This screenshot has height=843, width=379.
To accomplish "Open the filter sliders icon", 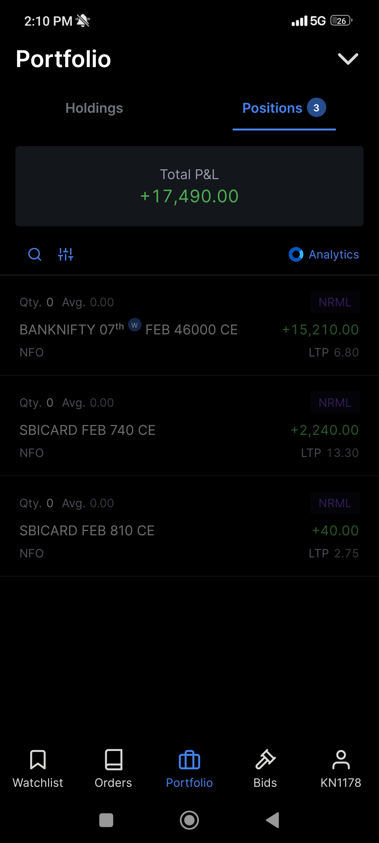I will (x=66, y=254).
